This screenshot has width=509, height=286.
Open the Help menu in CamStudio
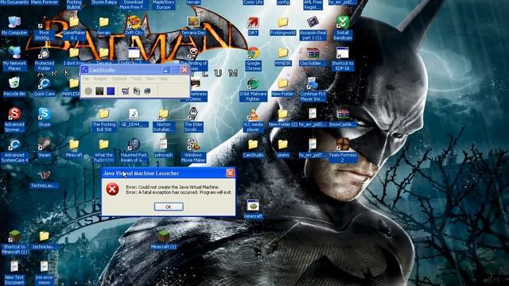163,79
